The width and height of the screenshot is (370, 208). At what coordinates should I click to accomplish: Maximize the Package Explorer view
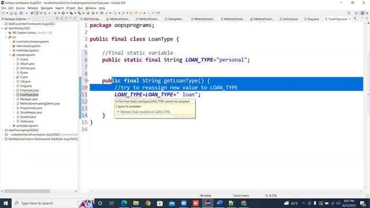75,18
